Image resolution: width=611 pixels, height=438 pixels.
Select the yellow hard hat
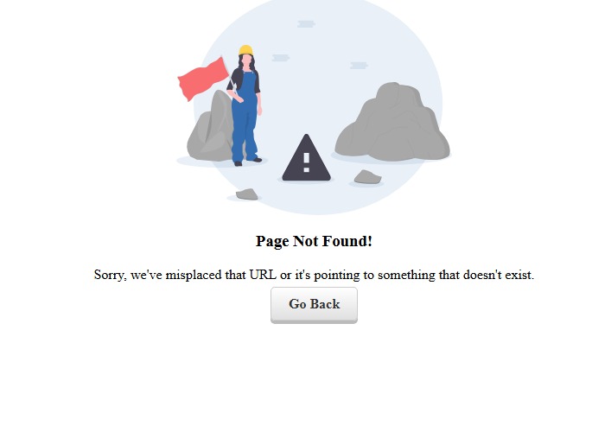tap(246, 50)
